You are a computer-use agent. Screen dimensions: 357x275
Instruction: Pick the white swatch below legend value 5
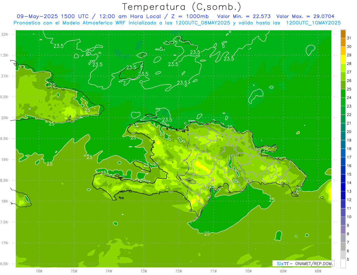[343, 263]
